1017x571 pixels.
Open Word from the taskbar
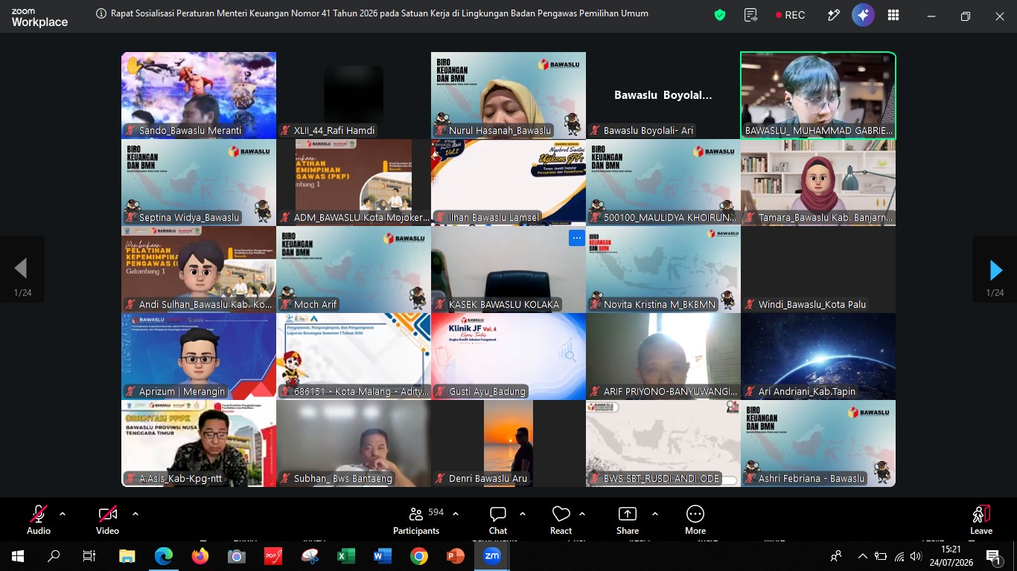[x=383, y=556]
